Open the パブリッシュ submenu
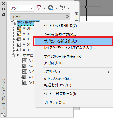The height and width of the screenshot is (118, 113). [x=73, y=72]
